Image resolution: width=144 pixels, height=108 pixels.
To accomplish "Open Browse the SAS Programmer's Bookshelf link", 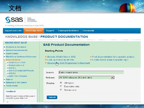I will pyautogui.click(x=69, y=63).
